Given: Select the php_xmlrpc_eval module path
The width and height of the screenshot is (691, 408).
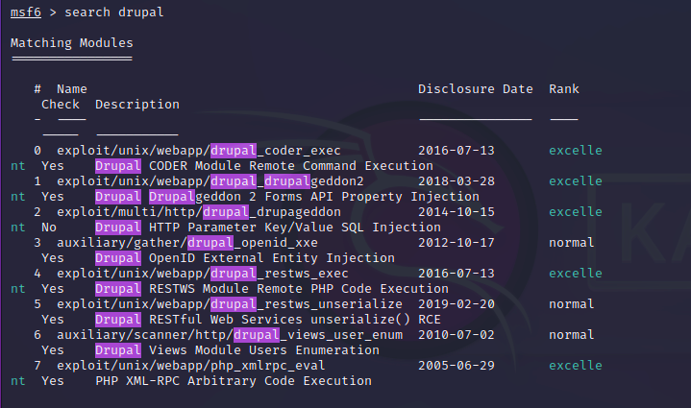Looking at the screenshot, I should click(x=191, y=366).
